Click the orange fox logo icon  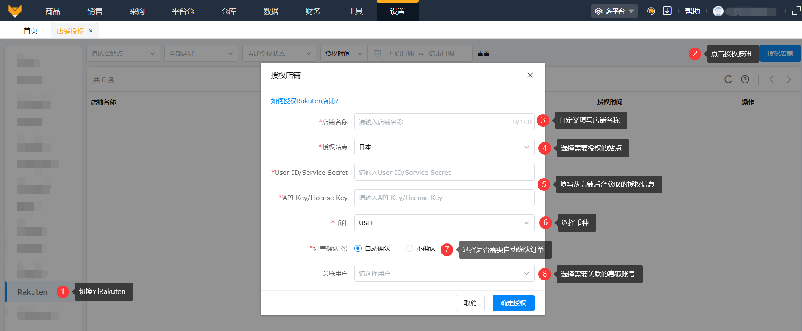15,11
